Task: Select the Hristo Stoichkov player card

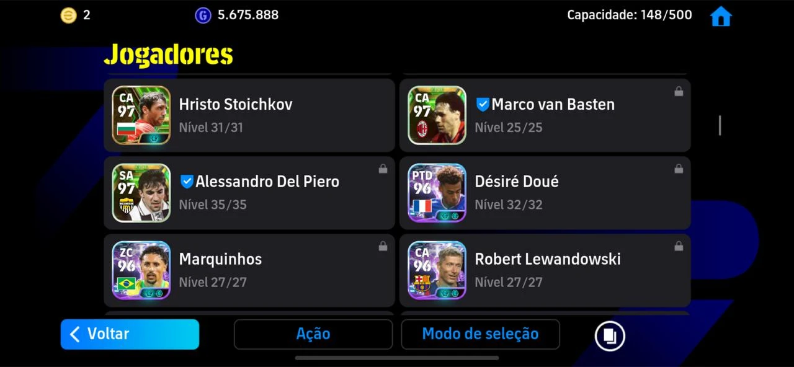Action: (x=249, y=115)
